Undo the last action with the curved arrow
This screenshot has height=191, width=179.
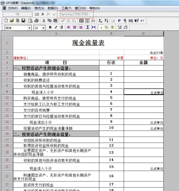[x=142, y=21]
